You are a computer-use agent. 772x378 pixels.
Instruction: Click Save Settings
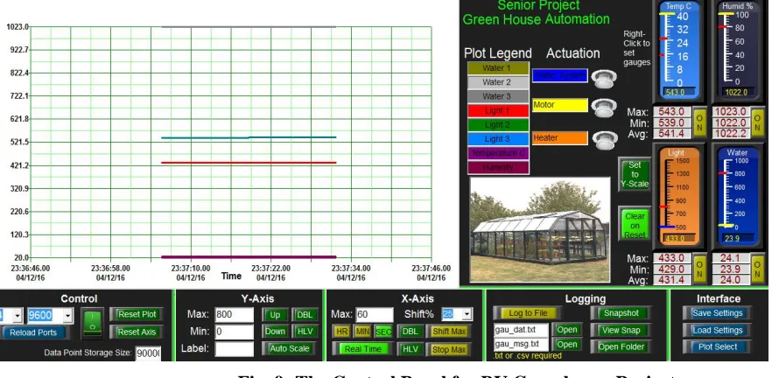pyautogui.click(x=718, y=313)
